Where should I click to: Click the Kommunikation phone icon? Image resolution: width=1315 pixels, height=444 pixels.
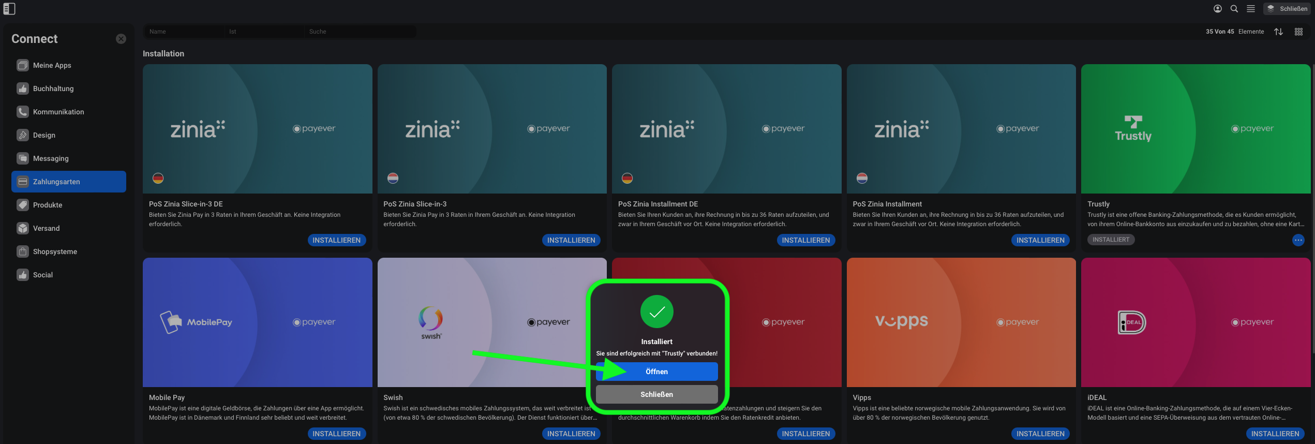coord(23,112)
